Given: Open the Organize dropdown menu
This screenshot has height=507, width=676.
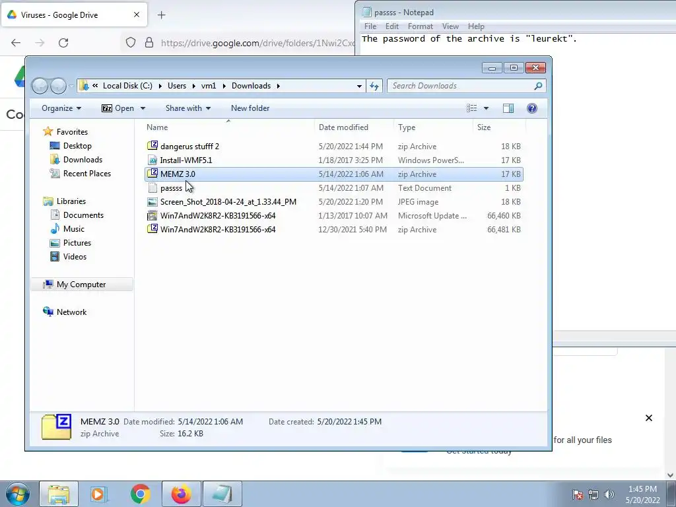Looking at the screenshot, I should [61, 108].
